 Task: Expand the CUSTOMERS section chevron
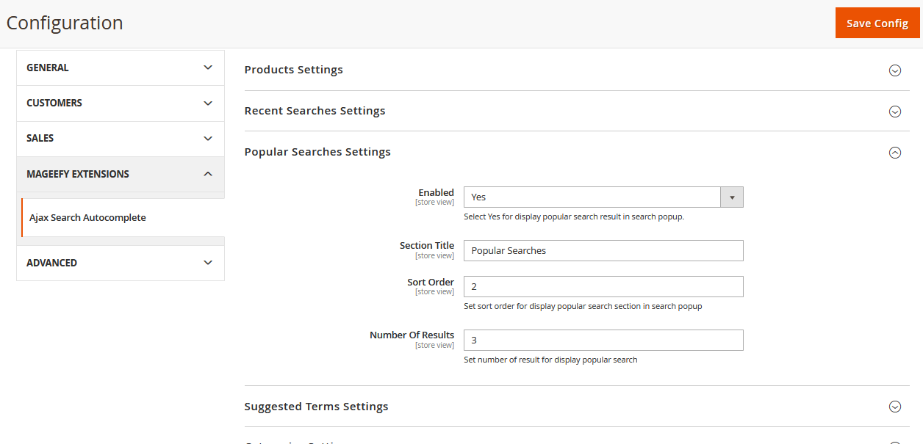(208, 103)
